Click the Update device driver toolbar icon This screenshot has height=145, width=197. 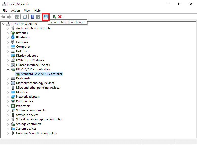click(54, 17)
